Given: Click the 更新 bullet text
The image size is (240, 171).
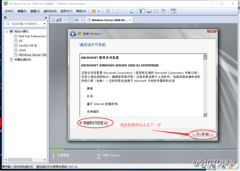Looking at the screenshot, I should [90, 89].
